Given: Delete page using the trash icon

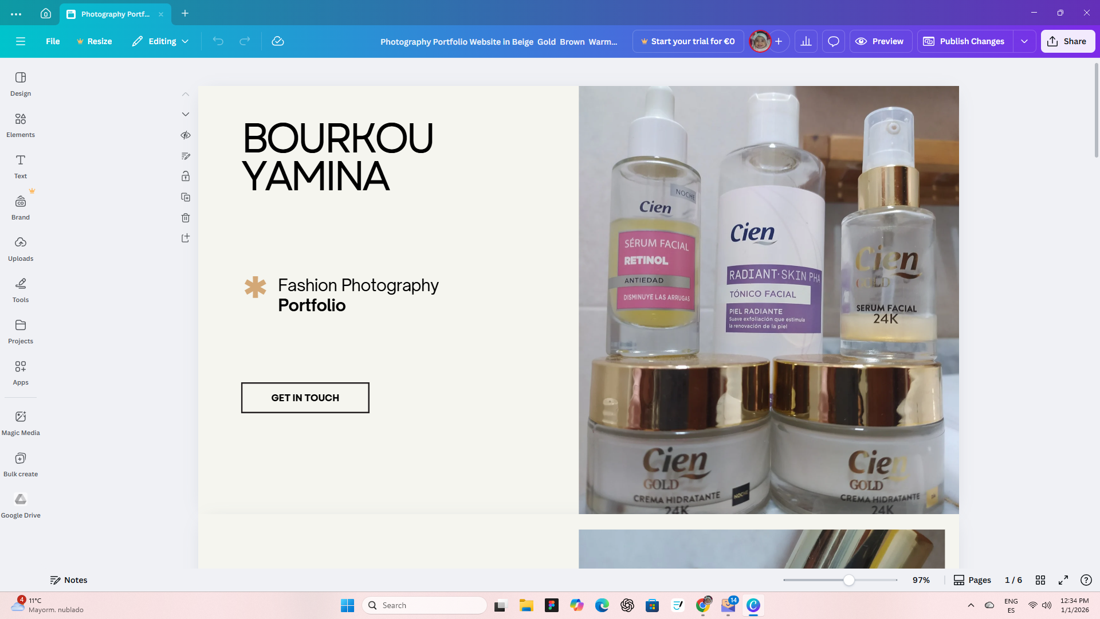Looking at the screenshot, I should pyautogui.click(x=186, y=218).
